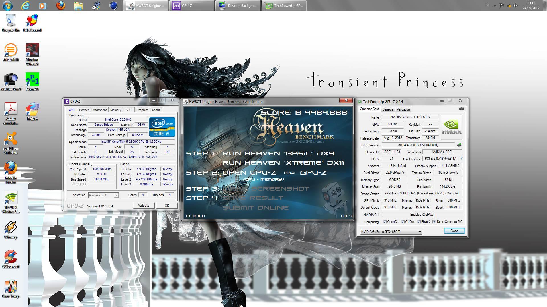Switch to CPU-Z Memory tab
The width and height of the screenshot is (547, 307).
pos(116,110)
